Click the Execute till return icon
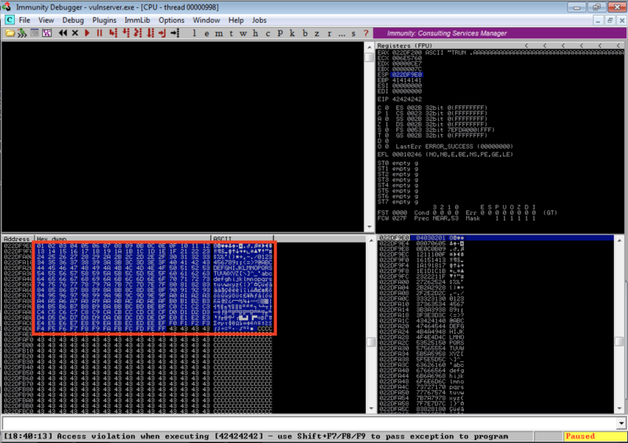This screenshot has width=628, height=443. (x=162, y=33)
